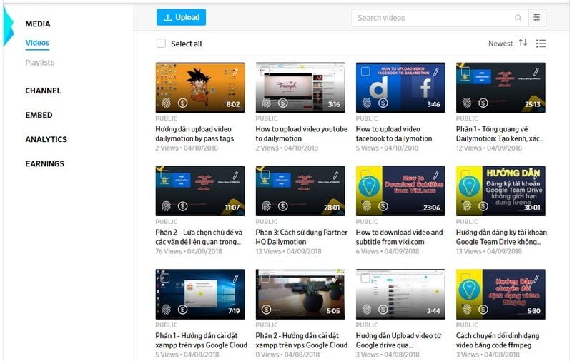Open the filter sliders icon beside search

[537, 17]
